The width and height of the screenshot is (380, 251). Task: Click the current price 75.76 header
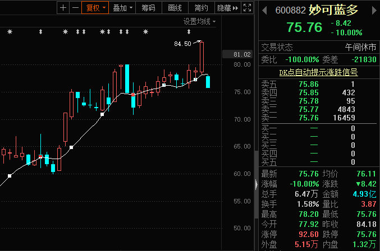click(x=304, y=27)
